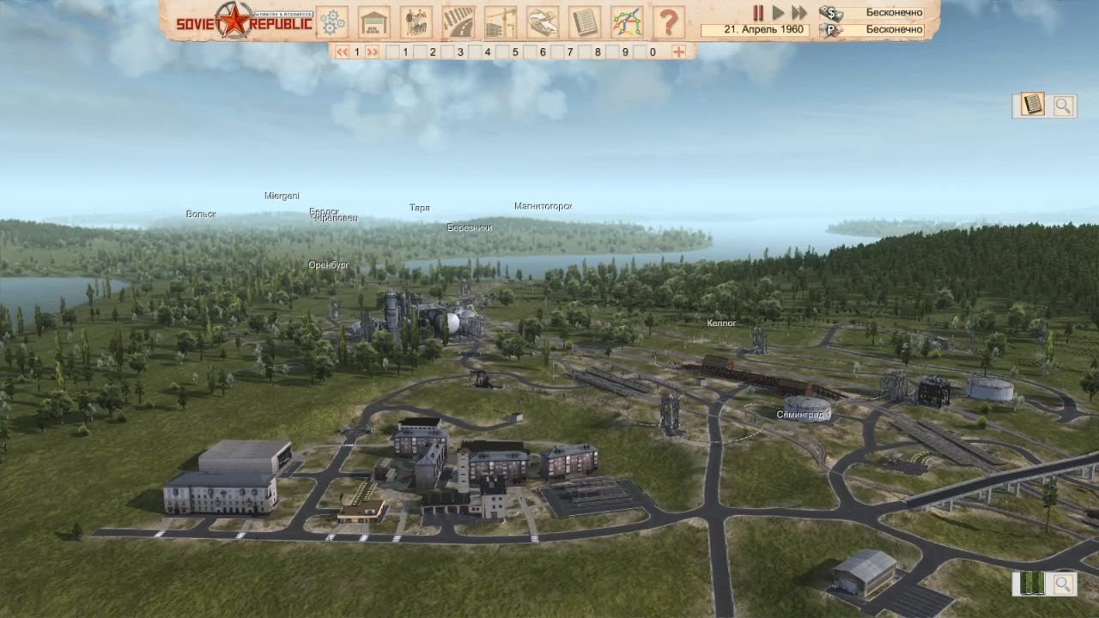Open the warehouse/storage buildings menu
Screen dimensions: 1099x618
pyautogui.click(x=374, y=21)
